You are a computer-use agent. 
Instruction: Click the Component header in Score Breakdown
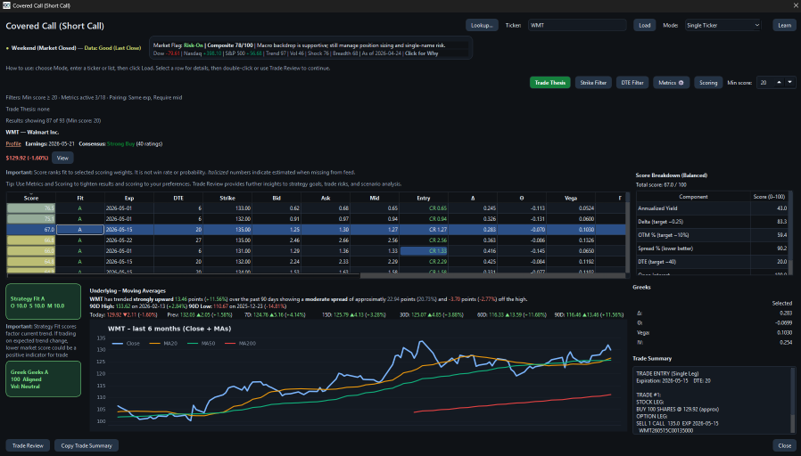(x=693, y=197)
